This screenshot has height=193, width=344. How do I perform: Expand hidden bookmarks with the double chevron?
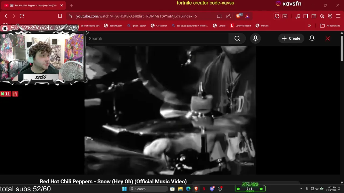click(x=309, y=26)
